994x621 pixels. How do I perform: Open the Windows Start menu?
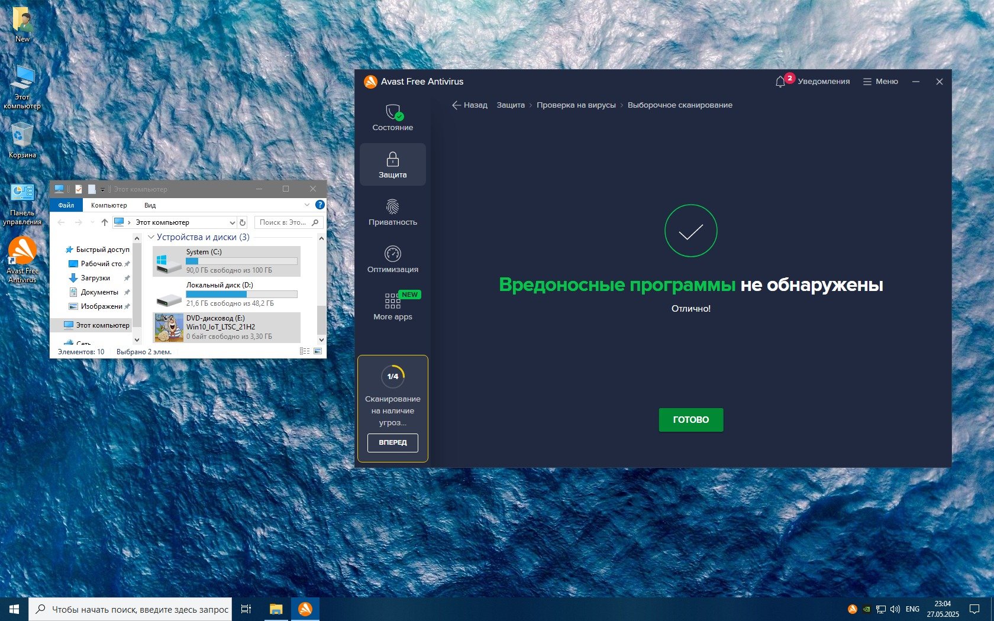click(x=14, y=609)
